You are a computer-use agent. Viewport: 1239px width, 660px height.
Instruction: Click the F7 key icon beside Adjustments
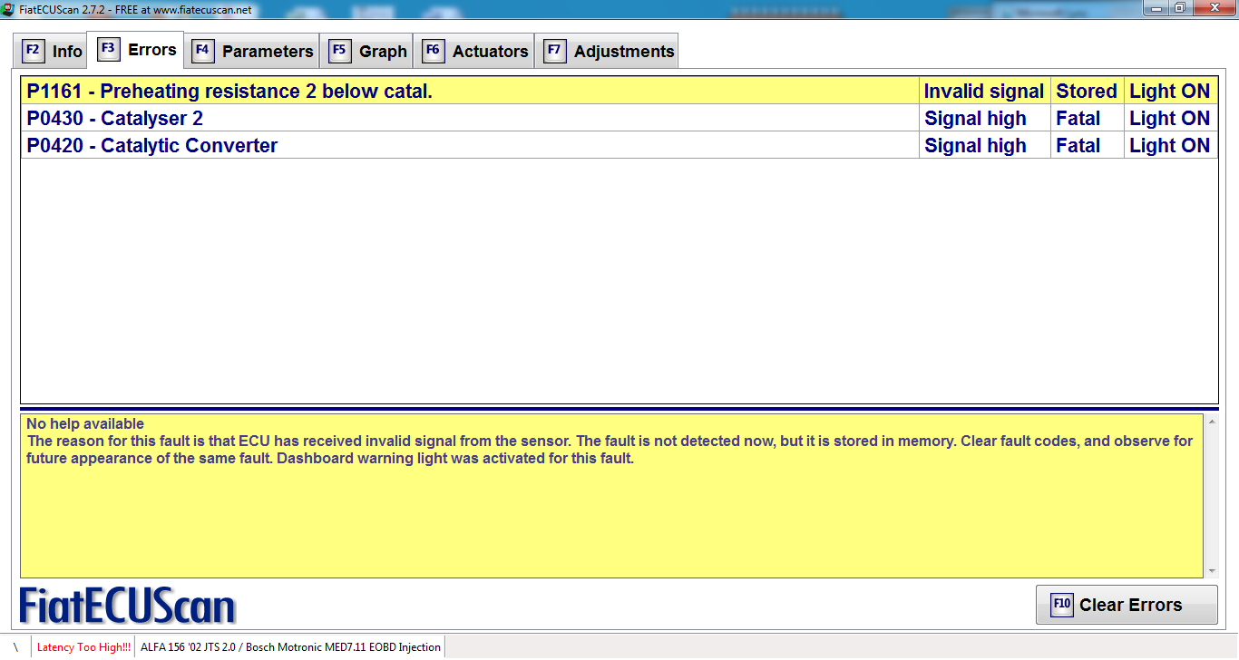[554, 51]
